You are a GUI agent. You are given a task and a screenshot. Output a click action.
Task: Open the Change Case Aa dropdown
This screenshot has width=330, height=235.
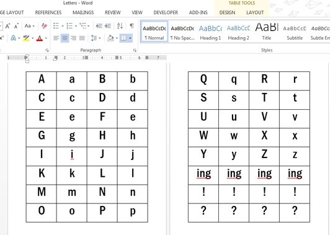[30, 26]
